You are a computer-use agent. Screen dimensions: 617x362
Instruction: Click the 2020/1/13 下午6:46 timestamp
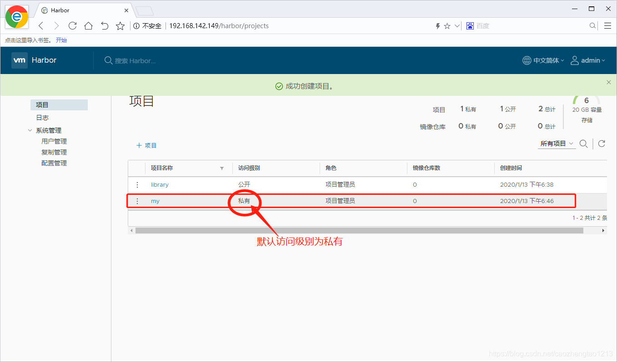[x=527, y=201]
